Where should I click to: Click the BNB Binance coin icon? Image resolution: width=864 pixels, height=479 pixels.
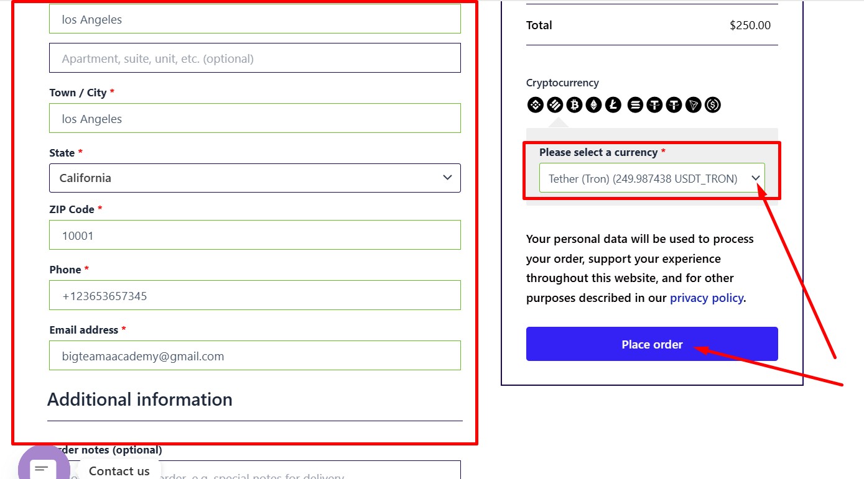click(535, 104)
